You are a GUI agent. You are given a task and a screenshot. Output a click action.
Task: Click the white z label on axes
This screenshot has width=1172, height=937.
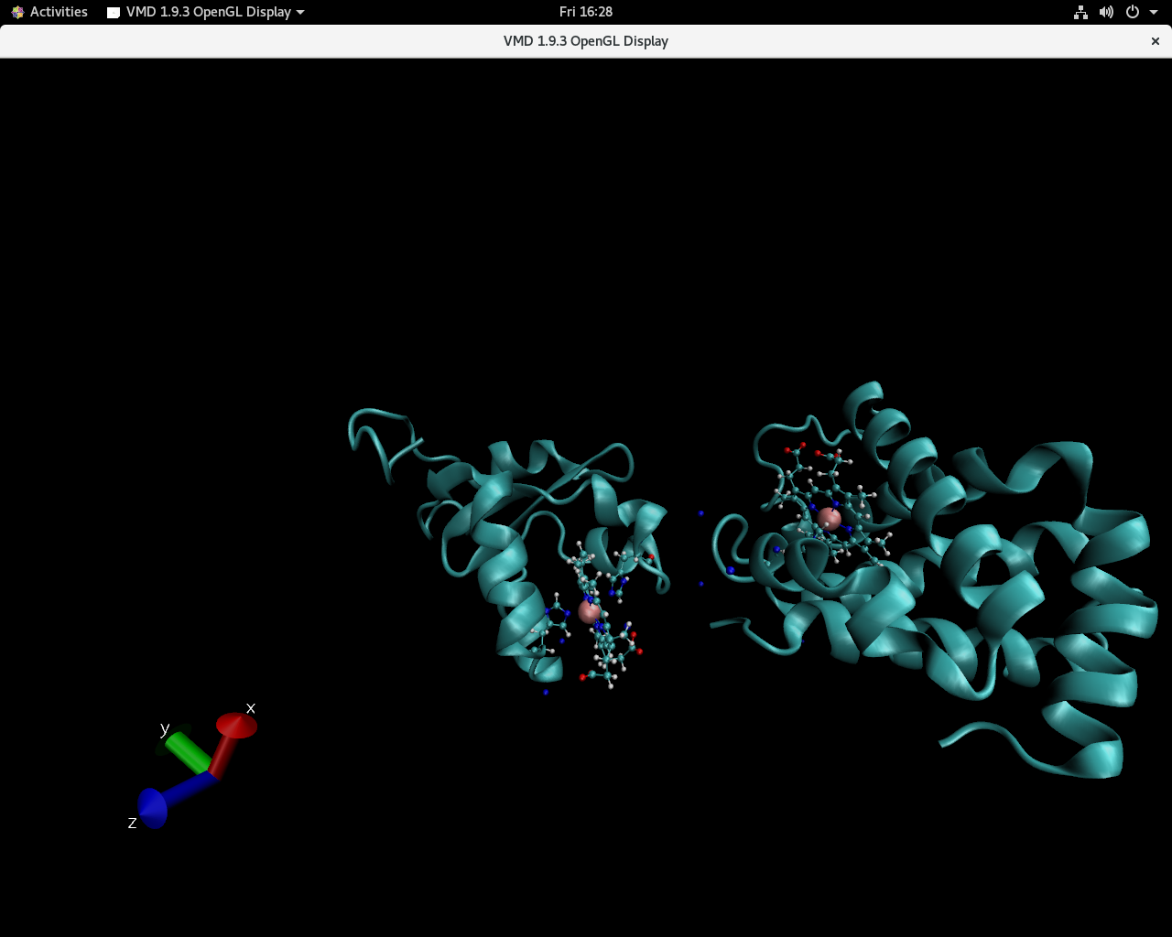click(132, 824)
